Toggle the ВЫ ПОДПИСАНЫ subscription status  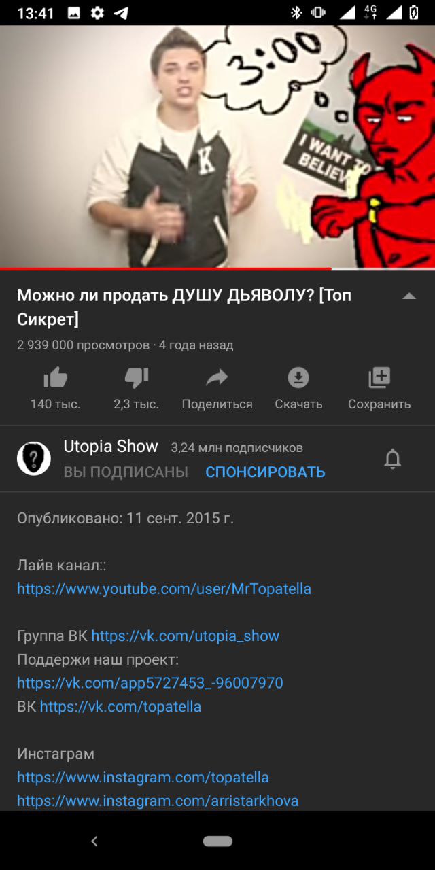[126, 472]
